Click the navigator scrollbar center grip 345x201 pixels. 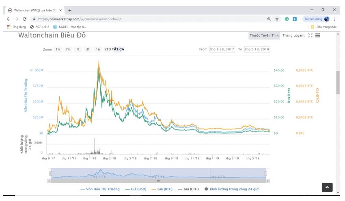point(158,181)
